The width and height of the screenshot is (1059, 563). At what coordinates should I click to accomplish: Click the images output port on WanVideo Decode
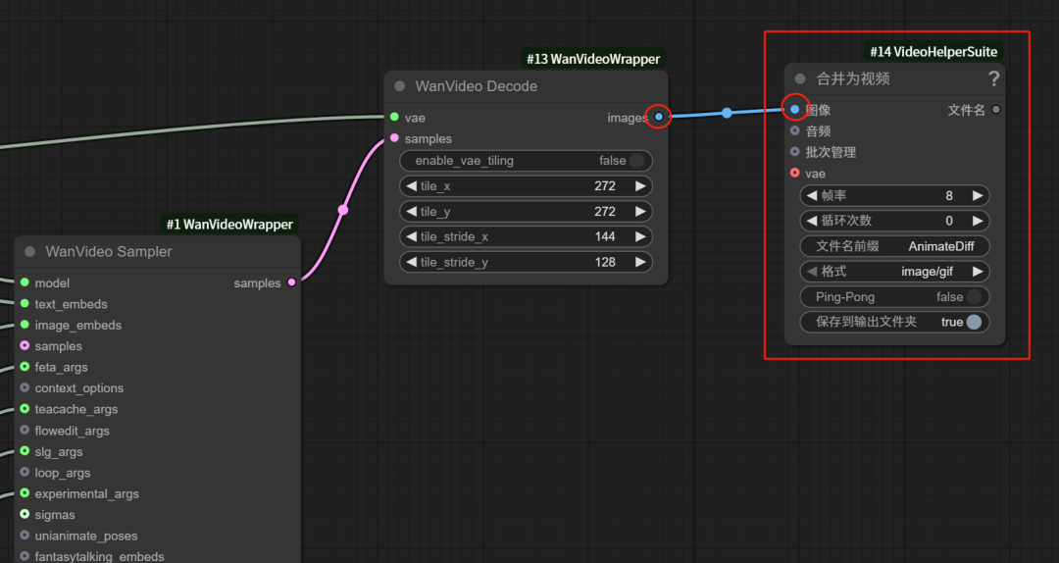click(x=659, y=118)
